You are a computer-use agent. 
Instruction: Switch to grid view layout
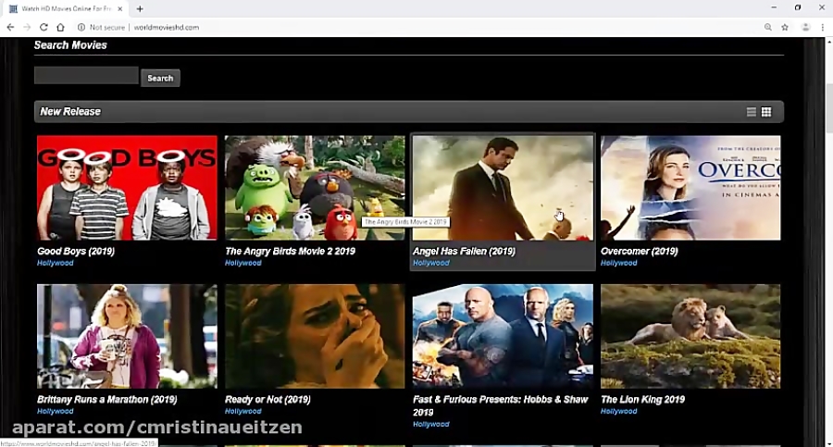coord(766,112)
